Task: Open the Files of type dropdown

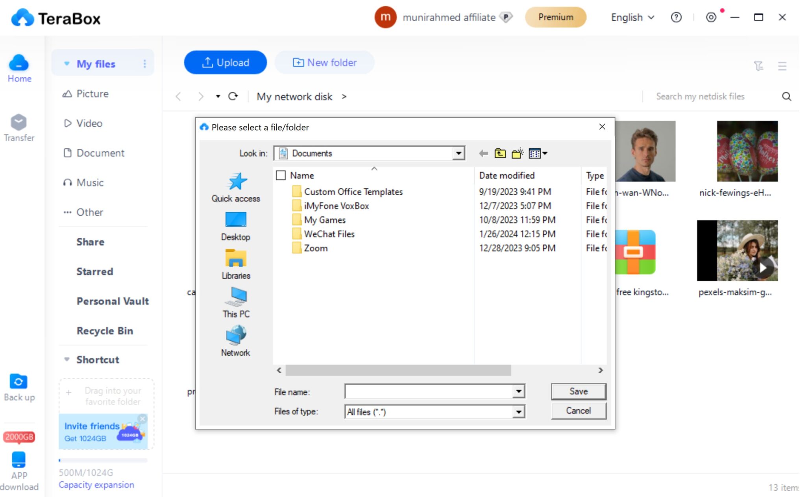Action: point(519,412)
